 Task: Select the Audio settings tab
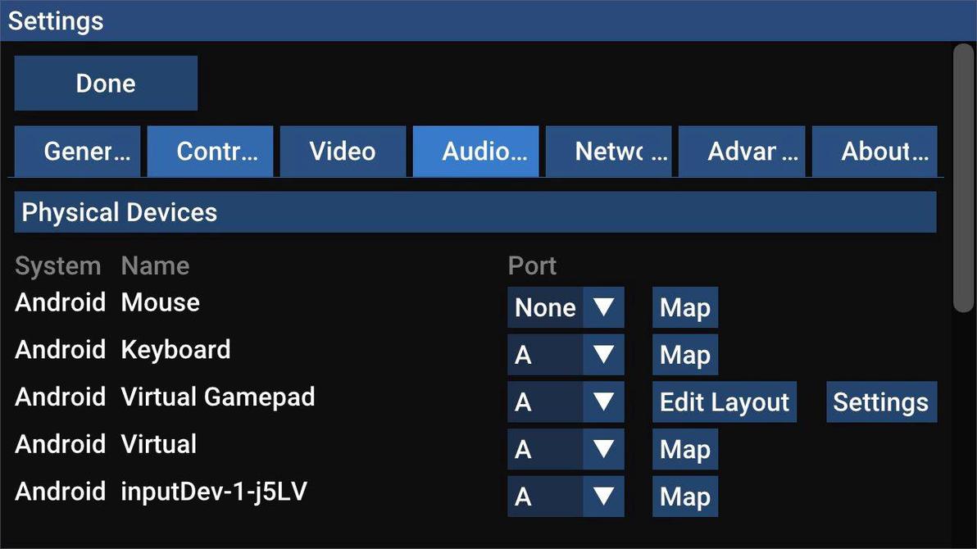click(x=475, y=151)
